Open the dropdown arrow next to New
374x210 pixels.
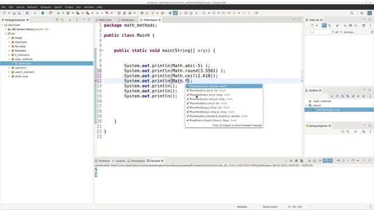(9, 13)
